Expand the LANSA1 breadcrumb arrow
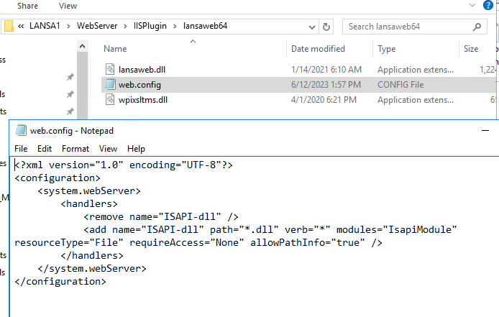 click(x=68, y=26)
